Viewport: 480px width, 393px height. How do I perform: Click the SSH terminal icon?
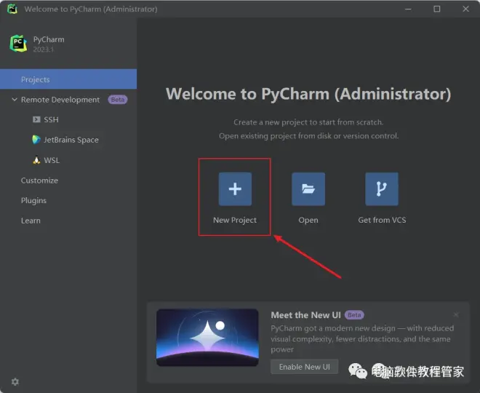coord(36,119)
